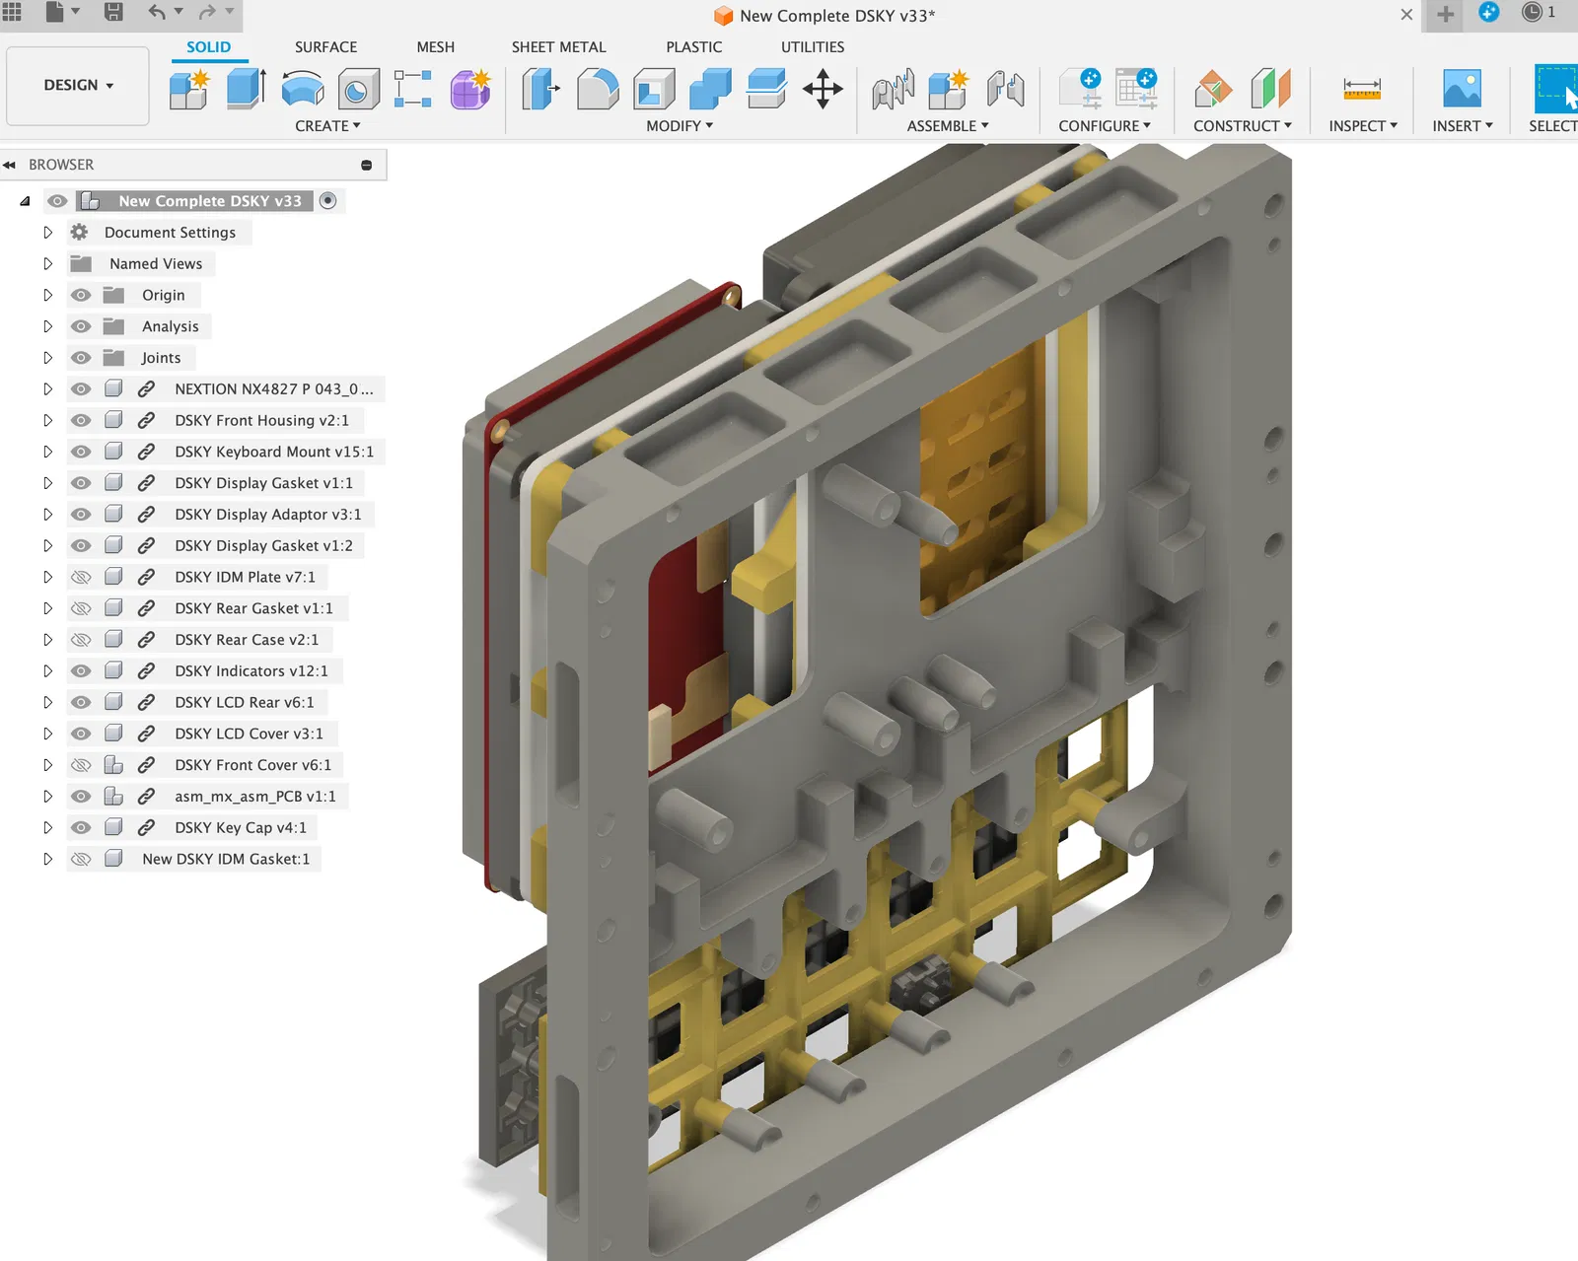1578x1261 pixels.
Task: Collapse the Browser panel arrows
Action: [x=10, y=165]
